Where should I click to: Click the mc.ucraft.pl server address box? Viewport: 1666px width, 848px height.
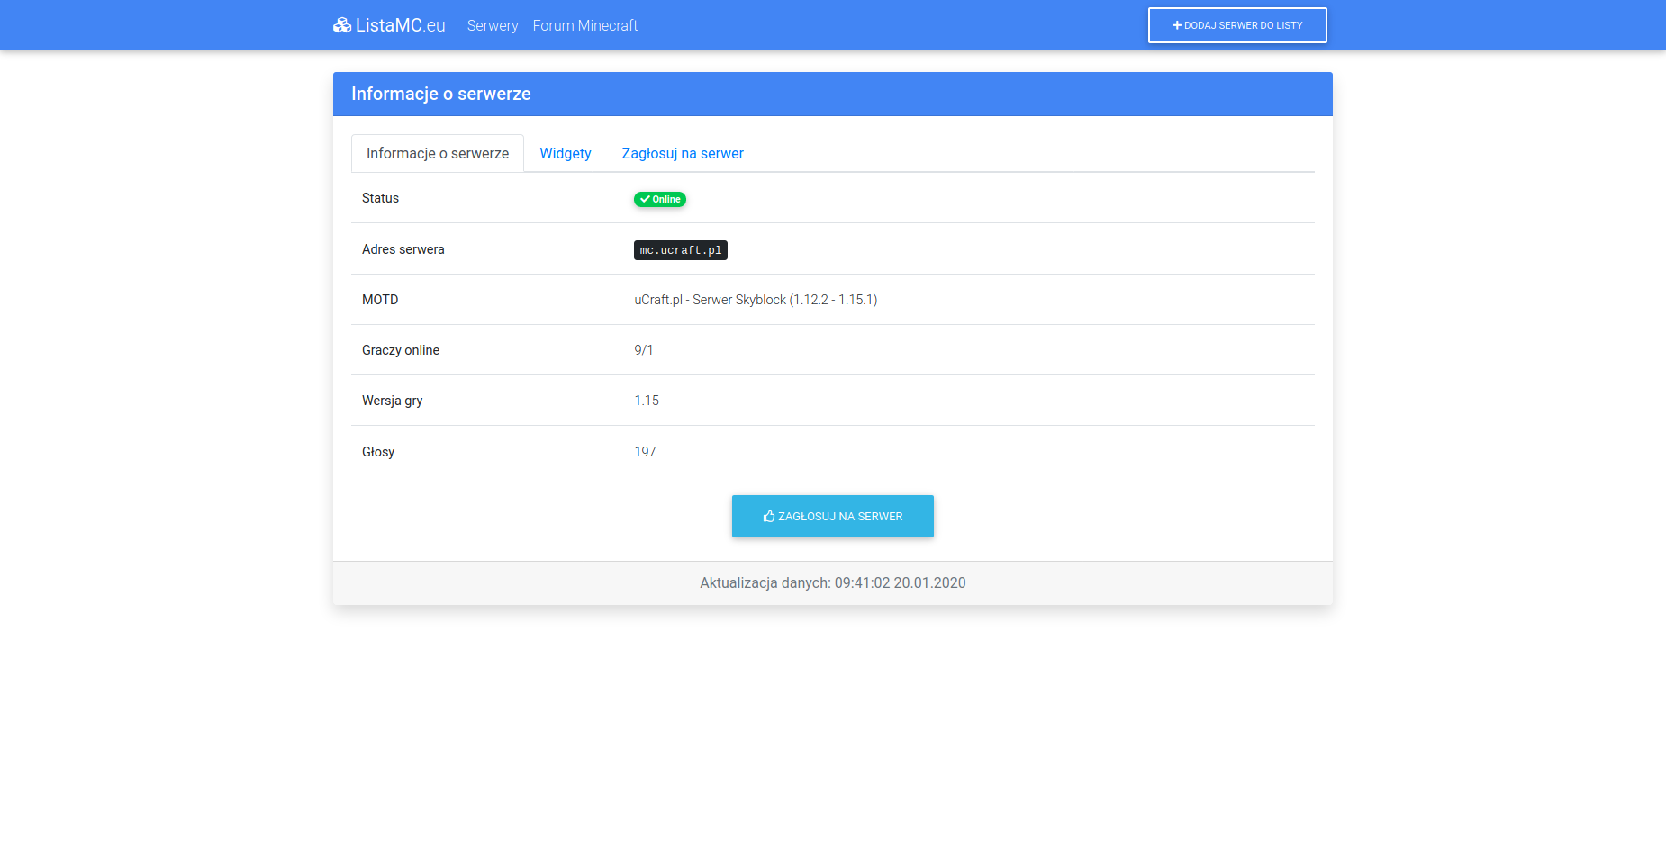click(x=680, y=250)
